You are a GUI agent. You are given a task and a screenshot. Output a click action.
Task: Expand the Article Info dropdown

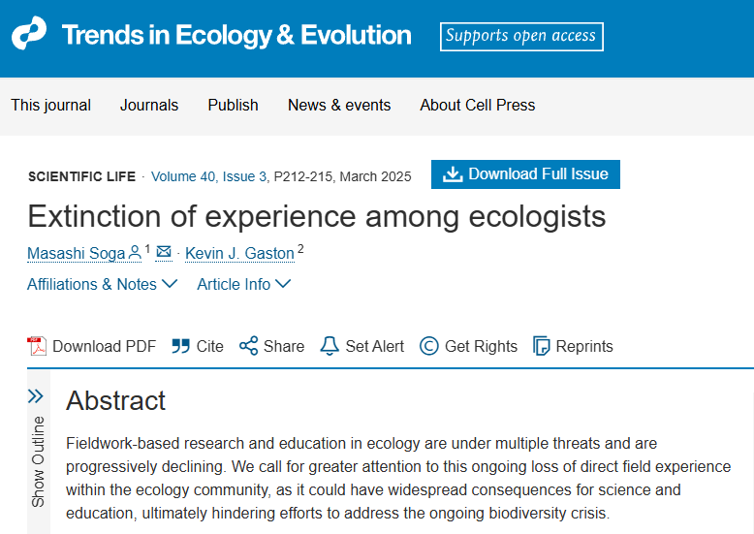[243, 284]
